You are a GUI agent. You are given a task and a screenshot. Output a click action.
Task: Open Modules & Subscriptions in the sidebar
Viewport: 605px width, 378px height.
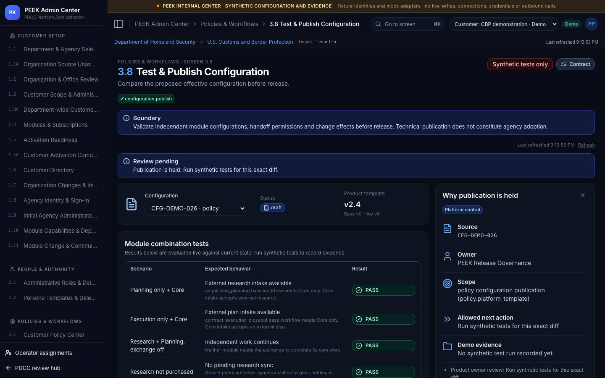pyautogui.click(x=54, y=125)
